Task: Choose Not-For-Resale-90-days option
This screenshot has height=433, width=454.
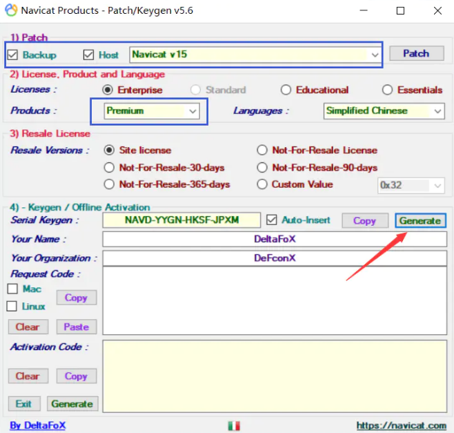Action: coord(262,168)
